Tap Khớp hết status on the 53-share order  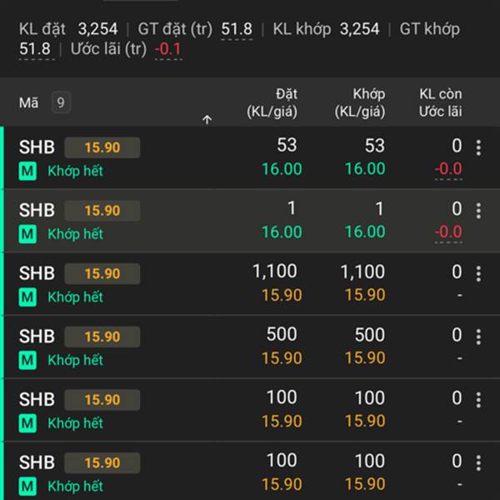(x=75, y=171)
